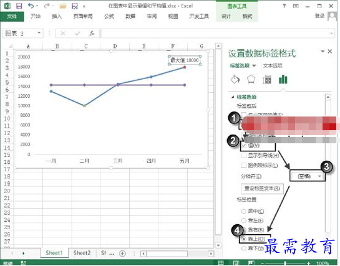The width and height of the screenshot is (340, 266).
Task: Open the Help question mark icon
Action: click(x=284, y=6)
